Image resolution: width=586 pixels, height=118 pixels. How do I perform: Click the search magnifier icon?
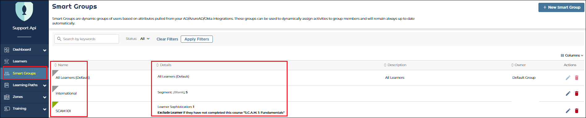pyautogui.click(x=59, y=39)
